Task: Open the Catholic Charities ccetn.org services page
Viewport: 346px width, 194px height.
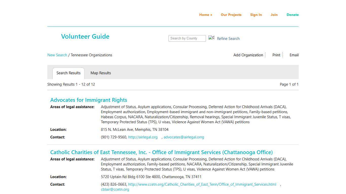Action: (202, 184)
